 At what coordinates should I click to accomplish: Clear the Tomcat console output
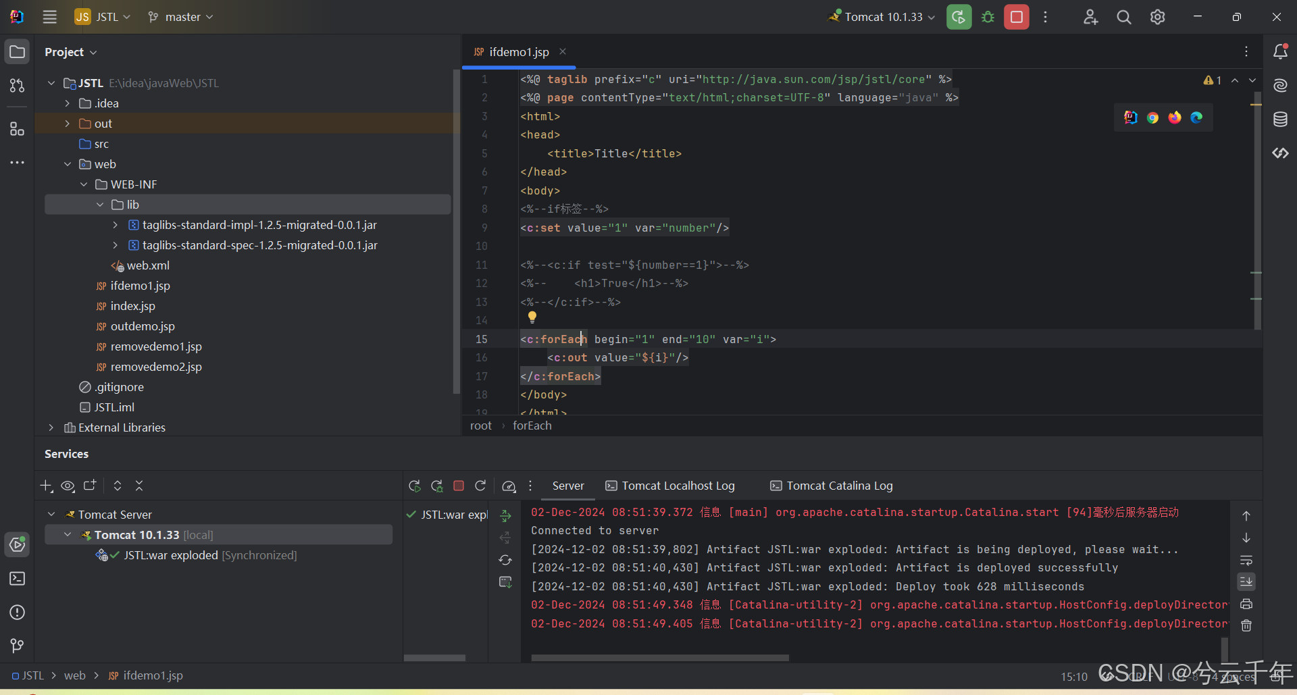point(1246,626)
